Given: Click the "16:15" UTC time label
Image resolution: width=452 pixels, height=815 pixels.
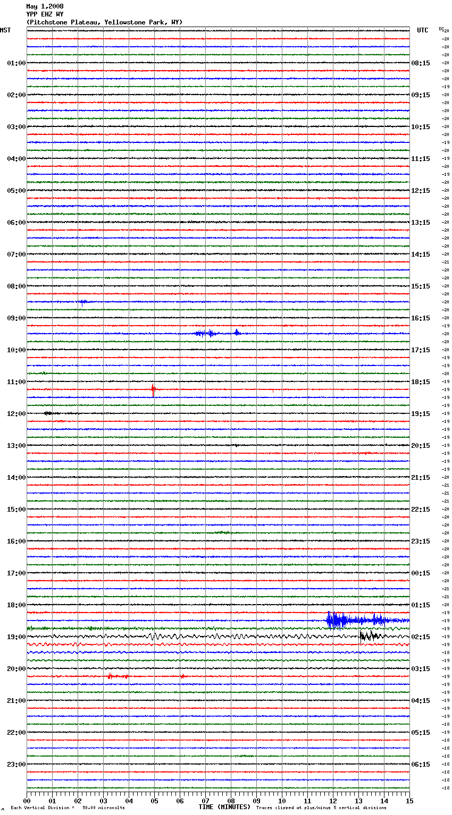Looking at the screenshot, I should (x=421, y=318).
